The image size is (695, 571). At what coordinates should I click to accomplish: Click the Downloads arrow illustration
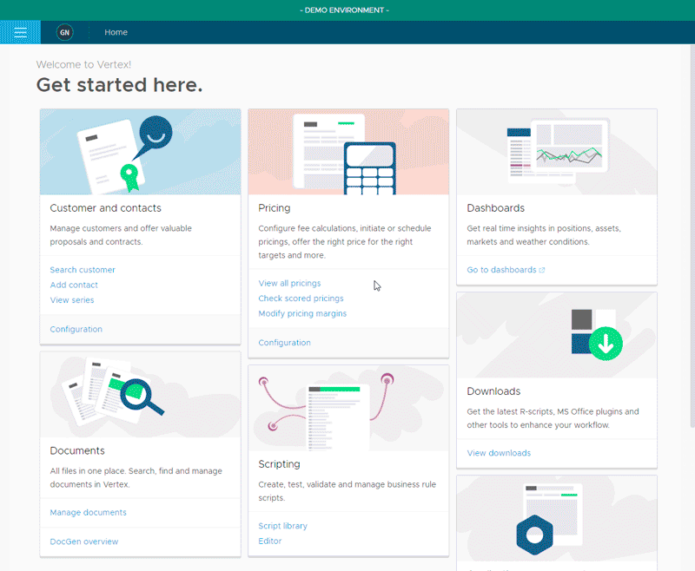coord(557,335)
